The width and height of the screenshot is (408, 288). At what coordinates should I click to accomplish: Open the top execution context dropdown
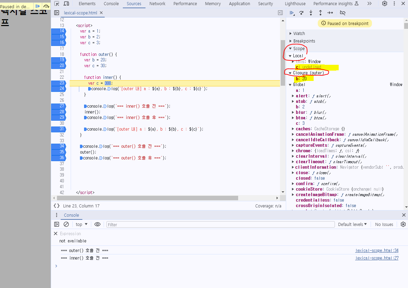click(81, 224)
